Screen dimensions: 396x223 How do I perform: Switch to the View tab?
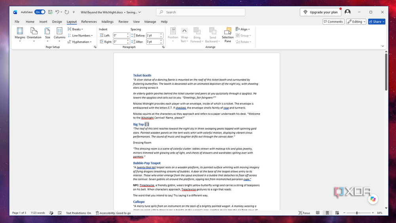pos(136,22)
